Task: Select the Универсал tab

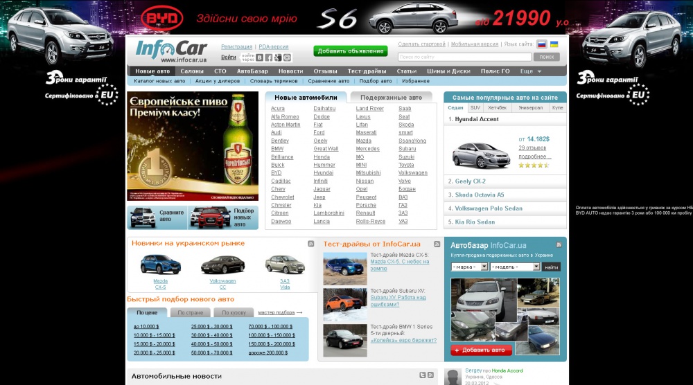Action: (x=530, y=108)
